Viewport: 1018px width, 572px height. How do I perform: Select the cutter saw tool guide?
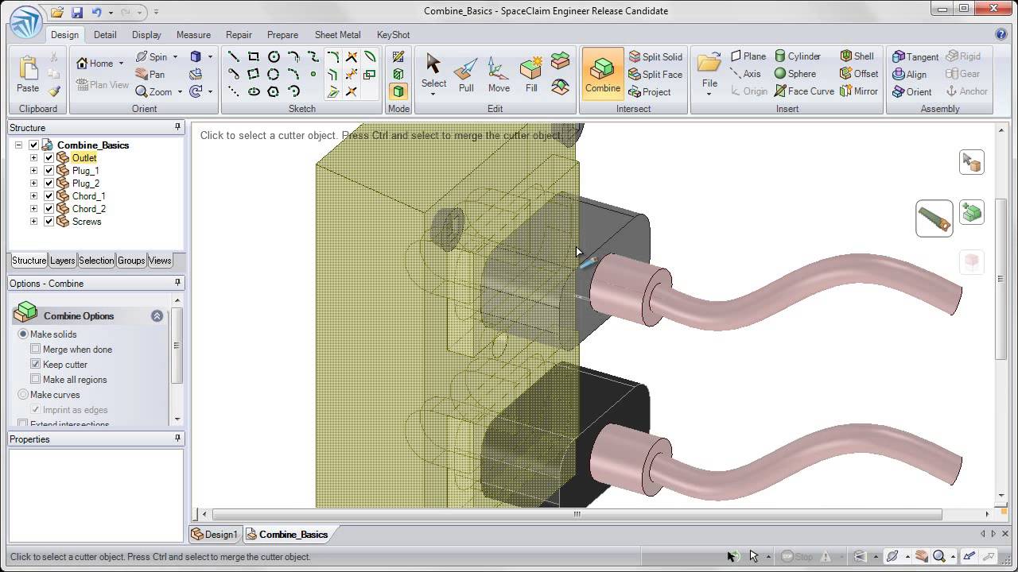934,218
